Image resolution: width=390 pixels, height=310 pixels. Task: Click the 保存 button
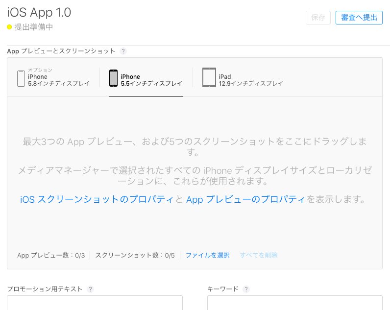318,18
